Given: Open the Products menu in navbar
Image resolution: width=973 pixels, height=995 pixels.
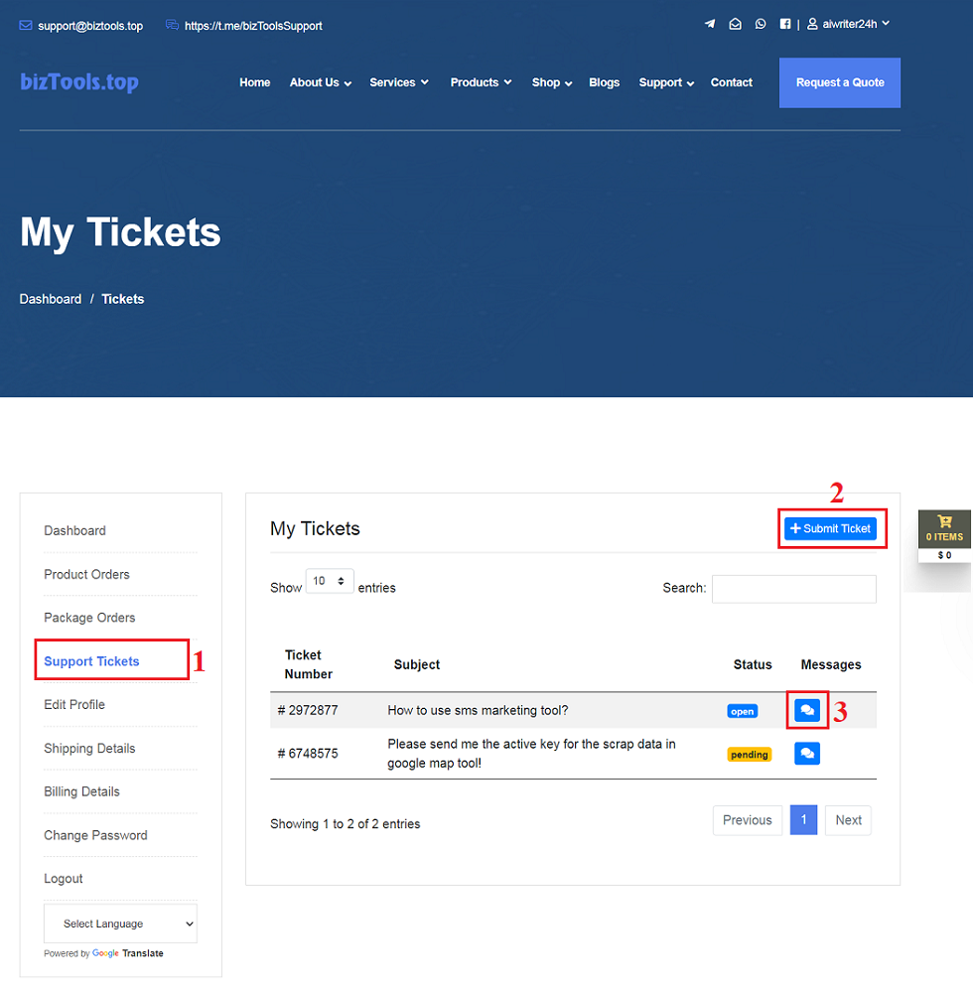Looking at the screenshot, I should tap(481, 82).
